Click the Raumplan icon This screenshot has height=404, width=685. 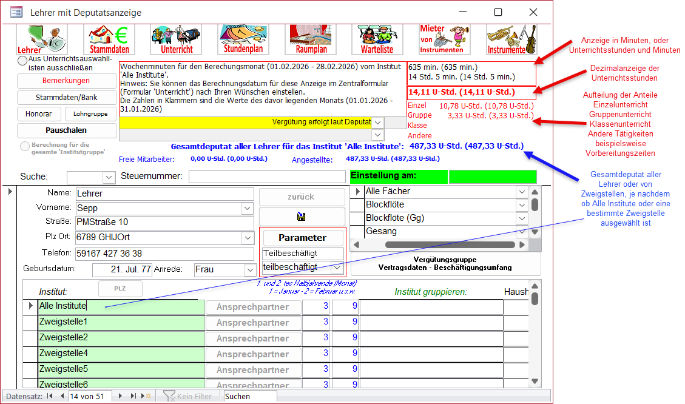click(311, 39)
